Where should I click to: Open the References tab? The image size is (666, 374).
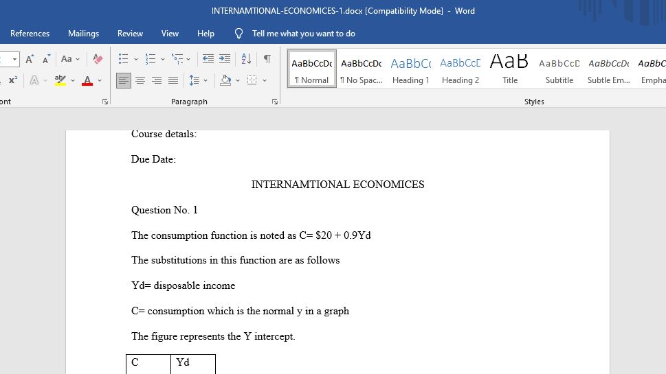(x=30, y=34)
